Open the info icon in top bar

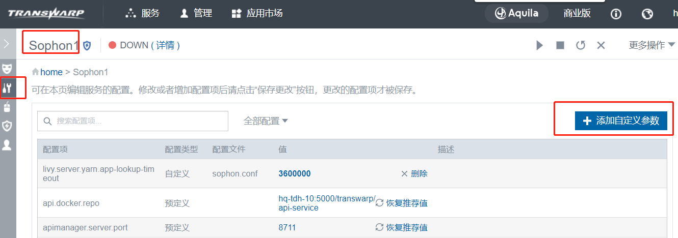click(x=616, y=14)
